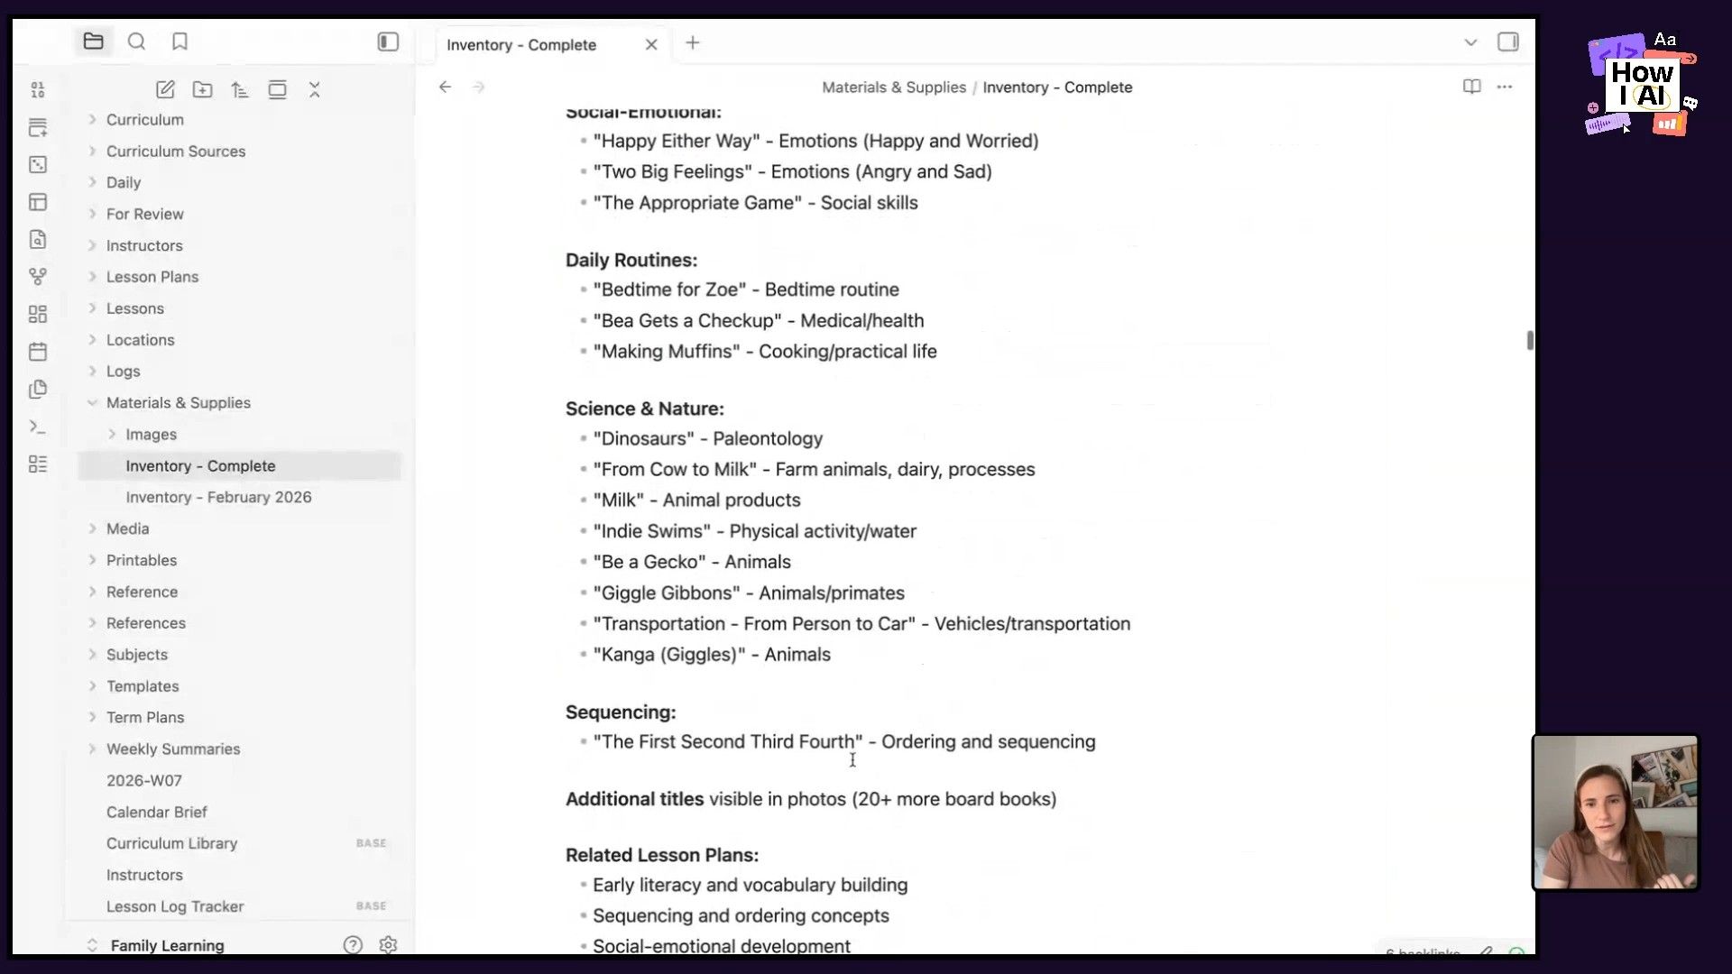Open graph view from ribbon
Screen dimensions: 1732x974
tap(38, 277)
